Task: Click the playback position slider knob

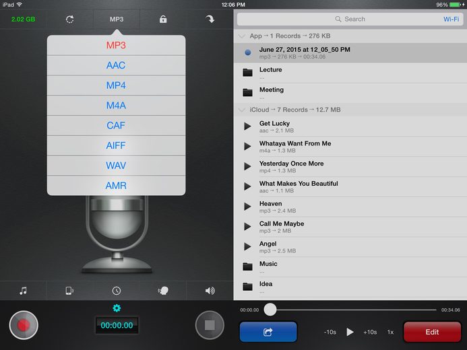Action: pyautogui.click(x=270, y=310)
